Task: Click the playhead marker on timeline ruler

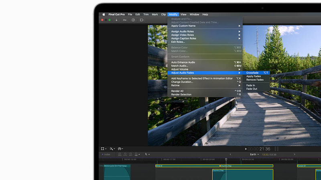Action: coord(226,159)
